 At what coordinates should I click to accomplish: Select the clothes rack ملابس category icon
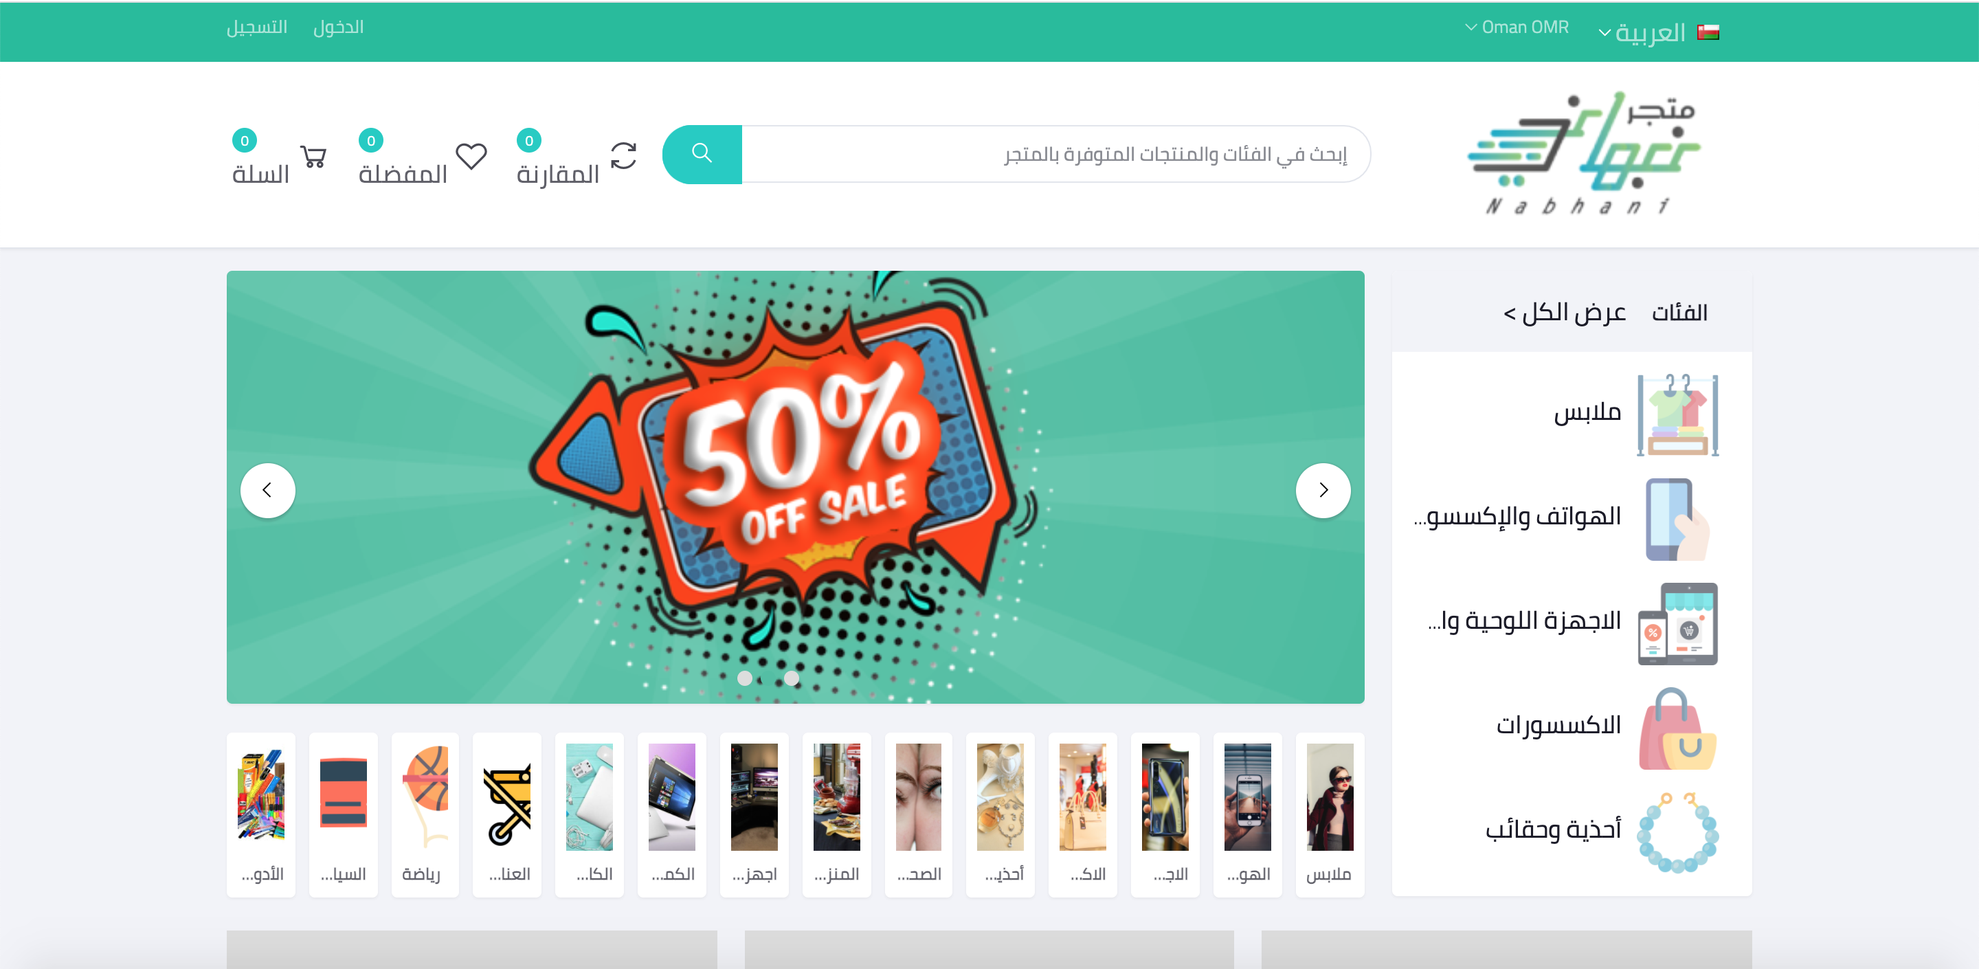coord(1677,415)
